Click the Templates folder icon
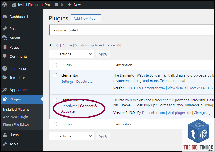 coord(5,78)
